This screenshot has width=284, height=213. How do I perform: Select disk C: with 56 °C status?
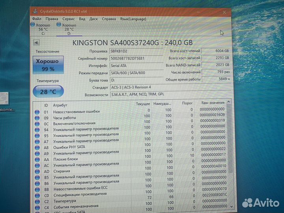(41, 29)
